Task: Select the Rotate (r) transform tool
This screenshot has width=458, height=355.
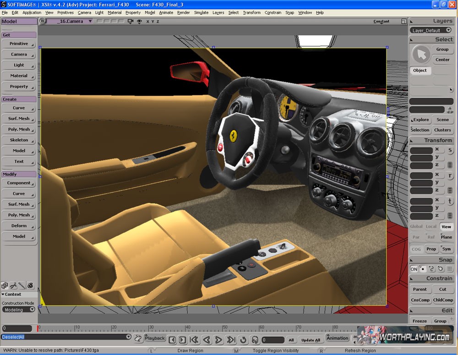Action: click(x=450, y=176)
